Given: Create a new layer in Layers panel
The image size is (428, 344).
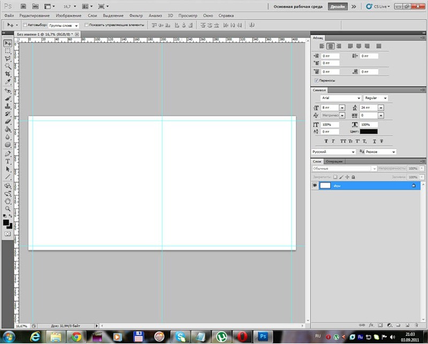Looking at the screenshot, I should (x=407, y=325).
